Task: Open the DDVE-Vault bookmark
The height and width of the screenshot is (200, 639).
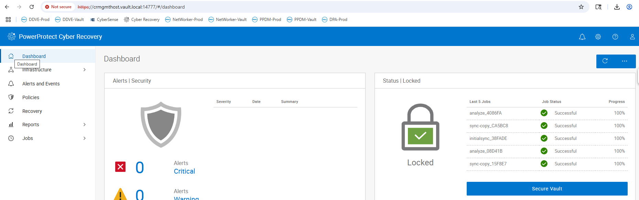Action: tap(69, 20)
